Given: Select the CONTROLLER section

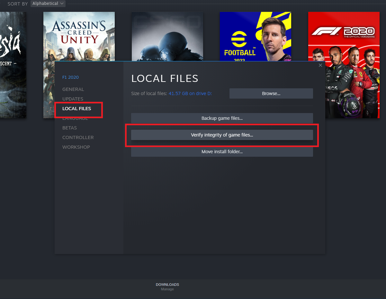Looking at the screenshot, I should pyautogui.click(x=78, y=137).
